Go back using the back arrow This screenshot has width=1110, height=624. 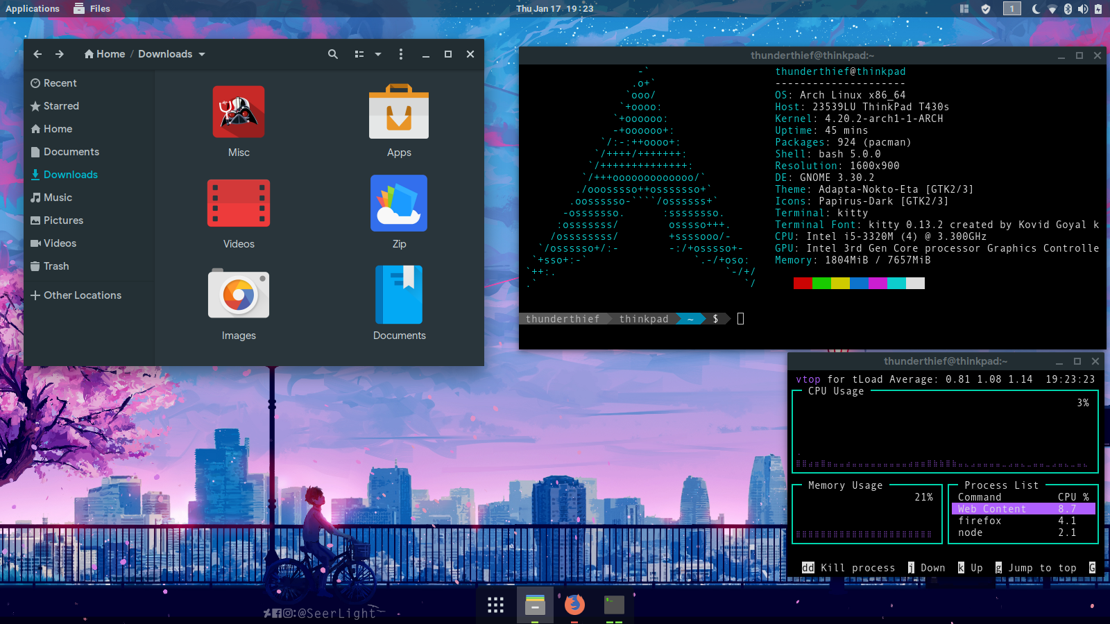[x=37, y=53]
